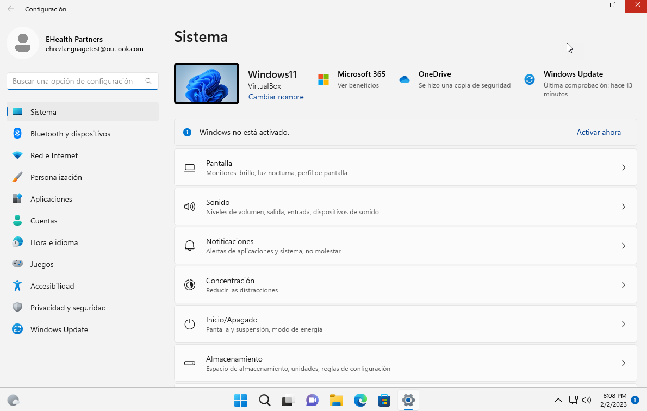Open Hora e idioma settings

(x=83, y=242)
